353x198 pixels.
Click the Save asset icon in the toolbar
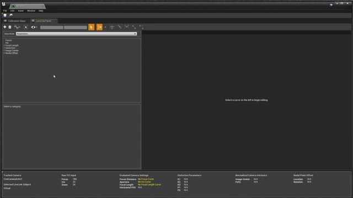[5, 15]
